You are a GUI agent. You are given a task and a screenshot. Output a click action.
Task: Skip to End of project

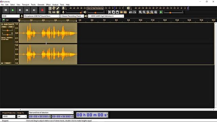(34, 10)
